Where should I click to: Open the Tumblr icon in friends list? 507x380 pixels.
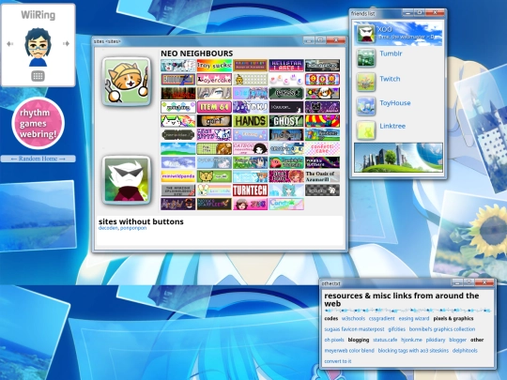pos(366,57)
